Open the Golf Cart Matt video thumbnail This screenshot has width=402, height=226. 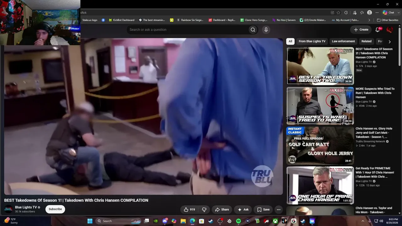tap(320, 145)
